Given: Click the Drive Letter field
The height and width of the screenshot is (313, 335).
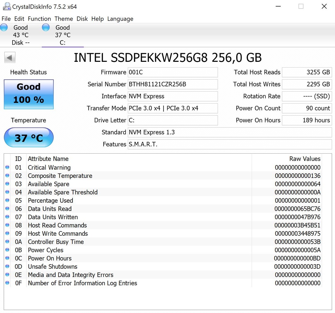Looking at the screenshot, I should click(x=173, y=120).
